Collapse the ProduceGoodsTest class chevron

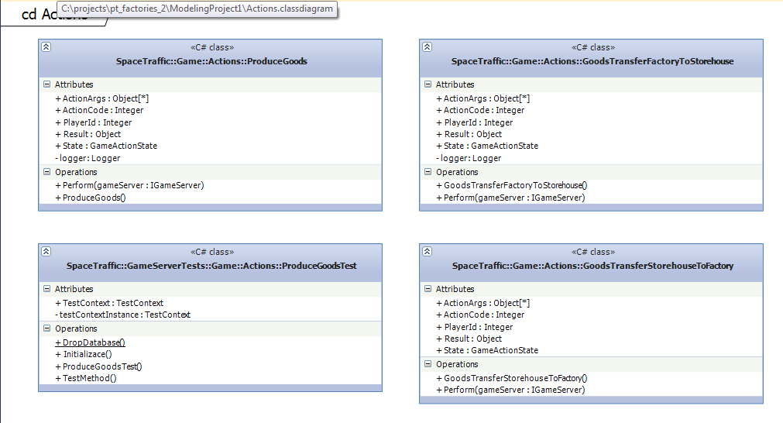pos(46,252)
